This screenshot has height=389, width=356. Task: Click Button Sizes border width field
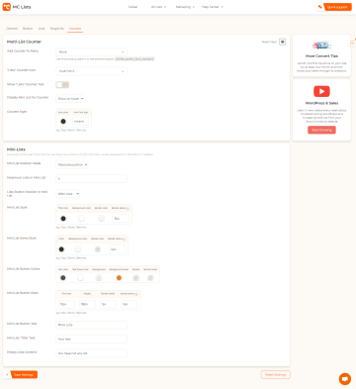point(108,304)
